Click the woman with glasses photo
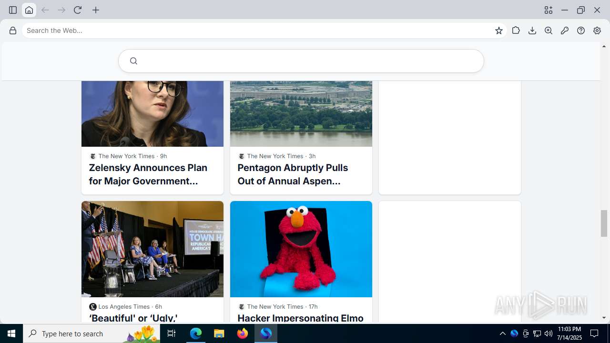 [152, 114]
